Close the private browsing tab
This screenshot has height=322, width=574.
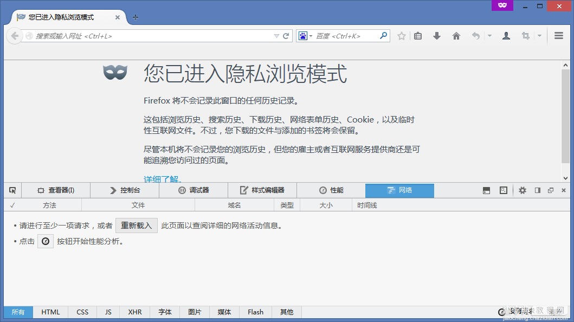pyautogui.click(x=118, y=17)
